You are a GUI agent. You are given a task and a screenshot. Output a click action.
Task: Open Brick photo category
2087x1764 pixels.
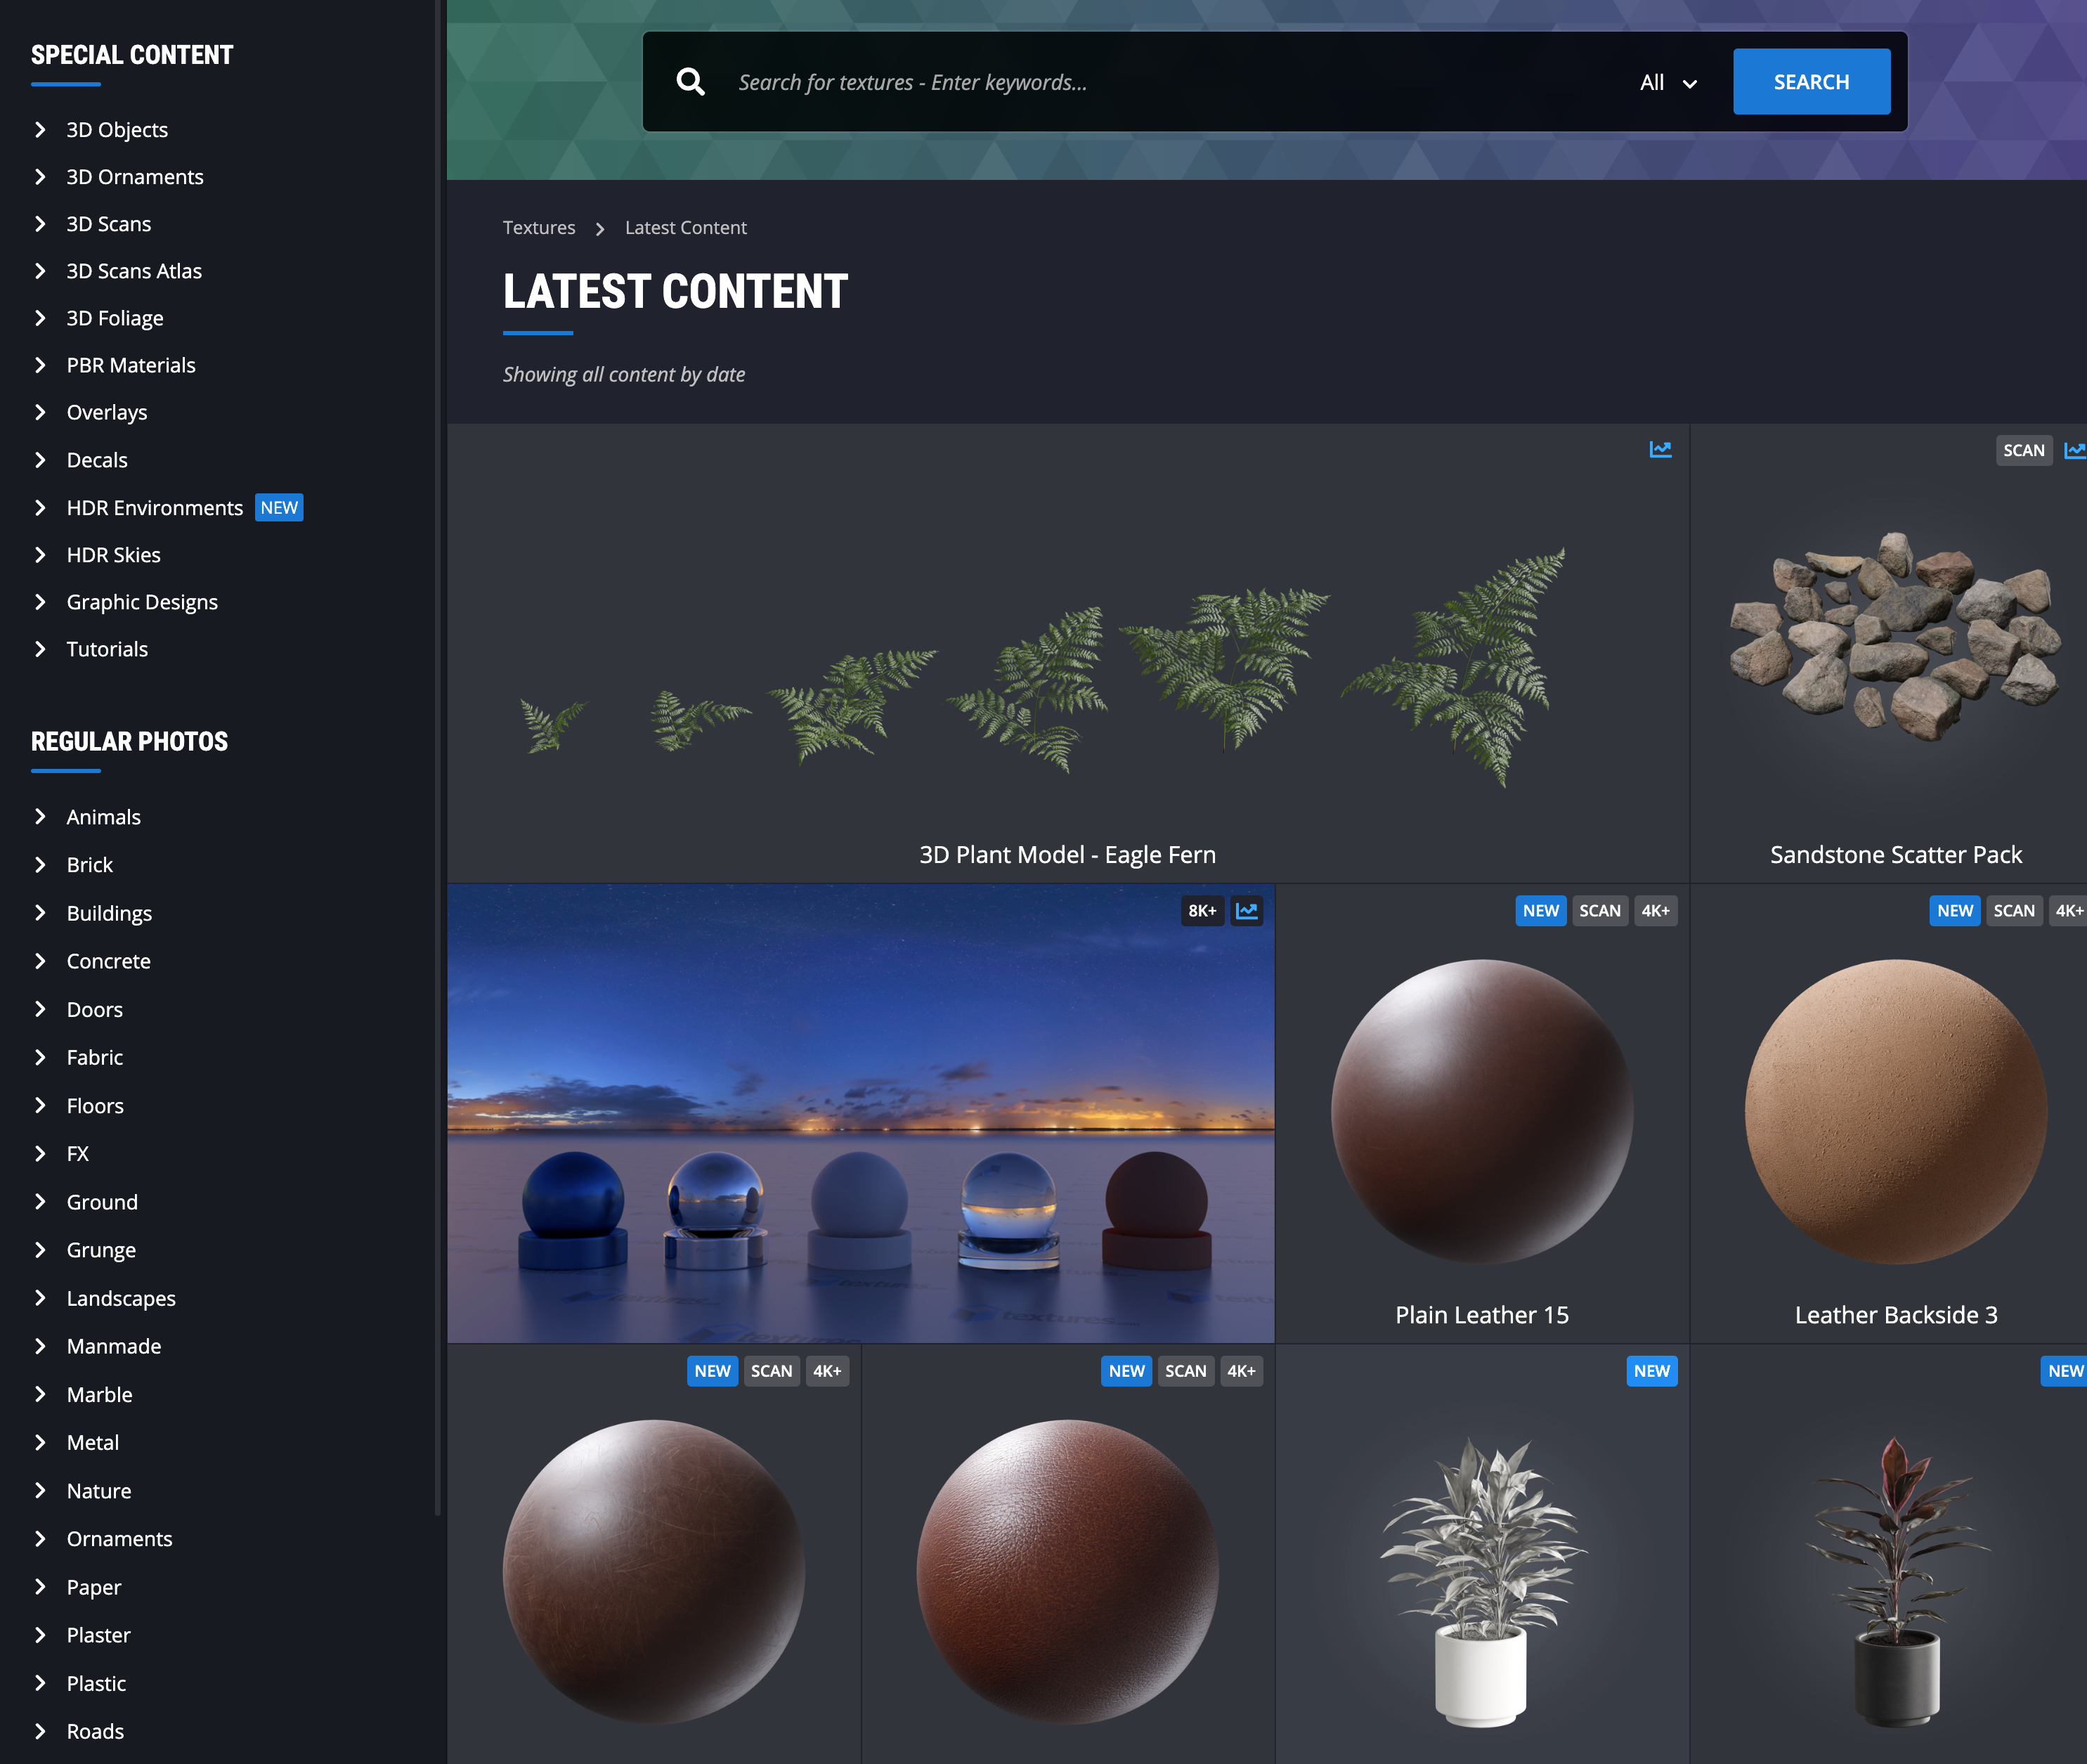point(90,865)
